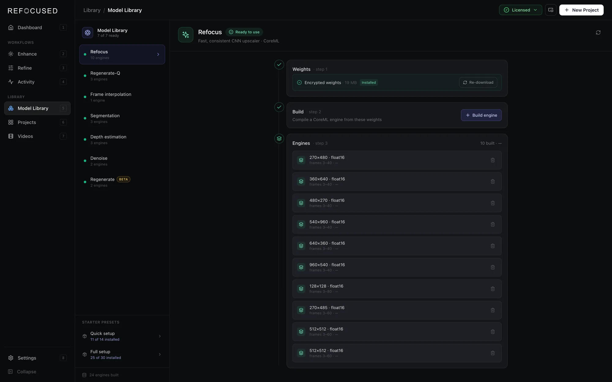Select the Frame interpolation model
Image resolution: width=612 pixels, height=382 pixels.
click(x=122, y=97)
